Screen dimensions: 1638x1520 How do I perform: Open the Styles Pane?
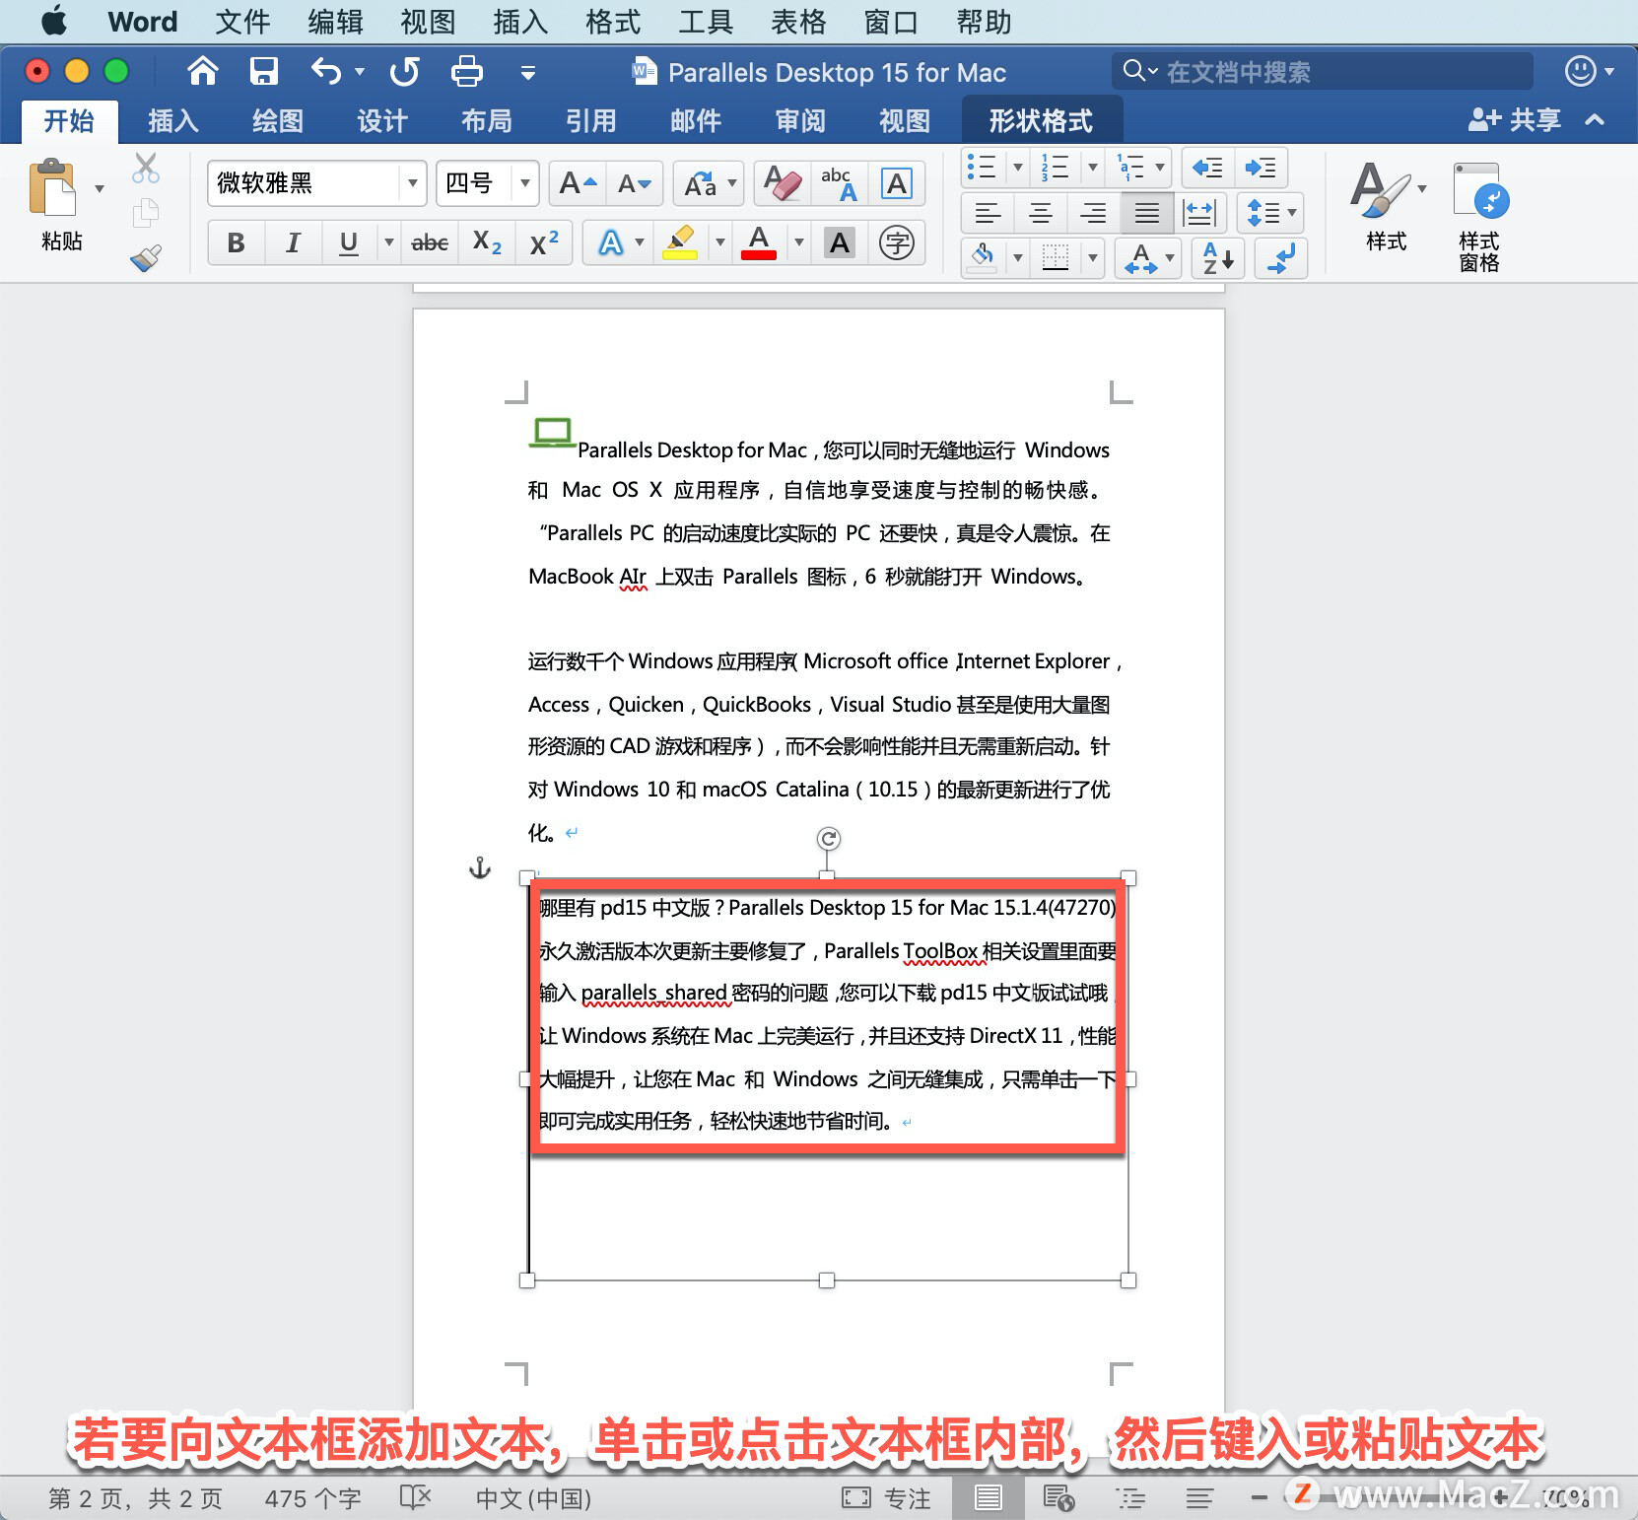[1479, 216]
